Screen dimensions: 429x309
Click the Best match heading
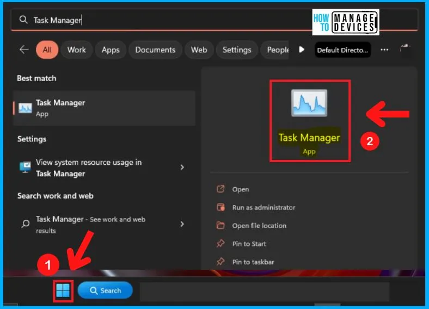click(x=36, y=78)
